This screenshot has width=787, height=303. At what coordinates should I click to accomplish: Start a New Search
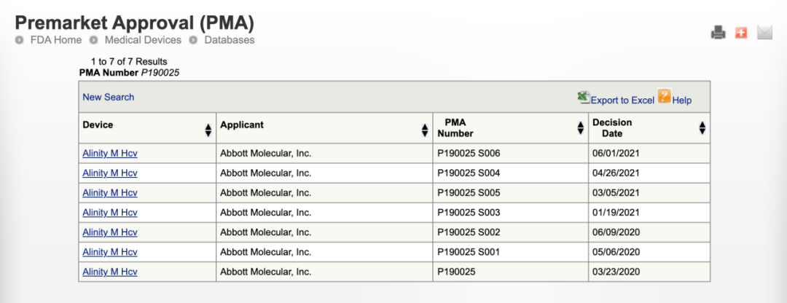109,97
